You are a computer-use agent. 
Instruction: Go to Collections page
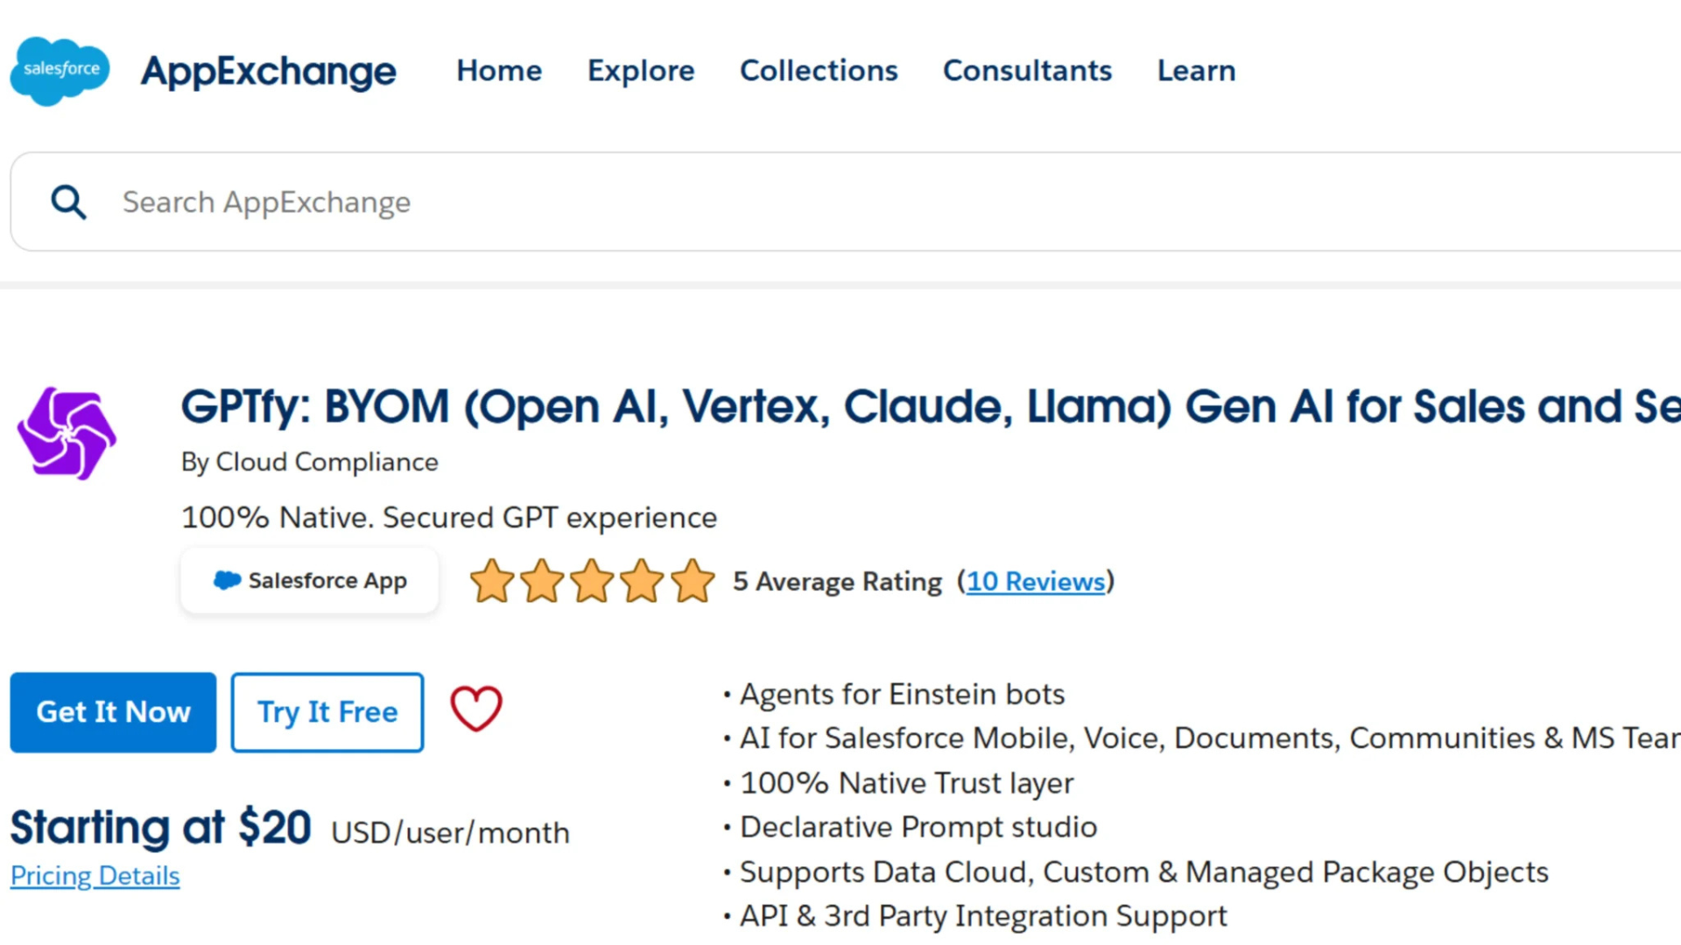[819, 71]
